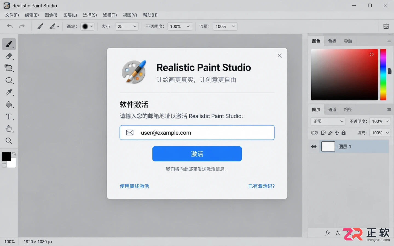Open the 视图(V) menu
The image size is (394, 246).
pos(130,15)
